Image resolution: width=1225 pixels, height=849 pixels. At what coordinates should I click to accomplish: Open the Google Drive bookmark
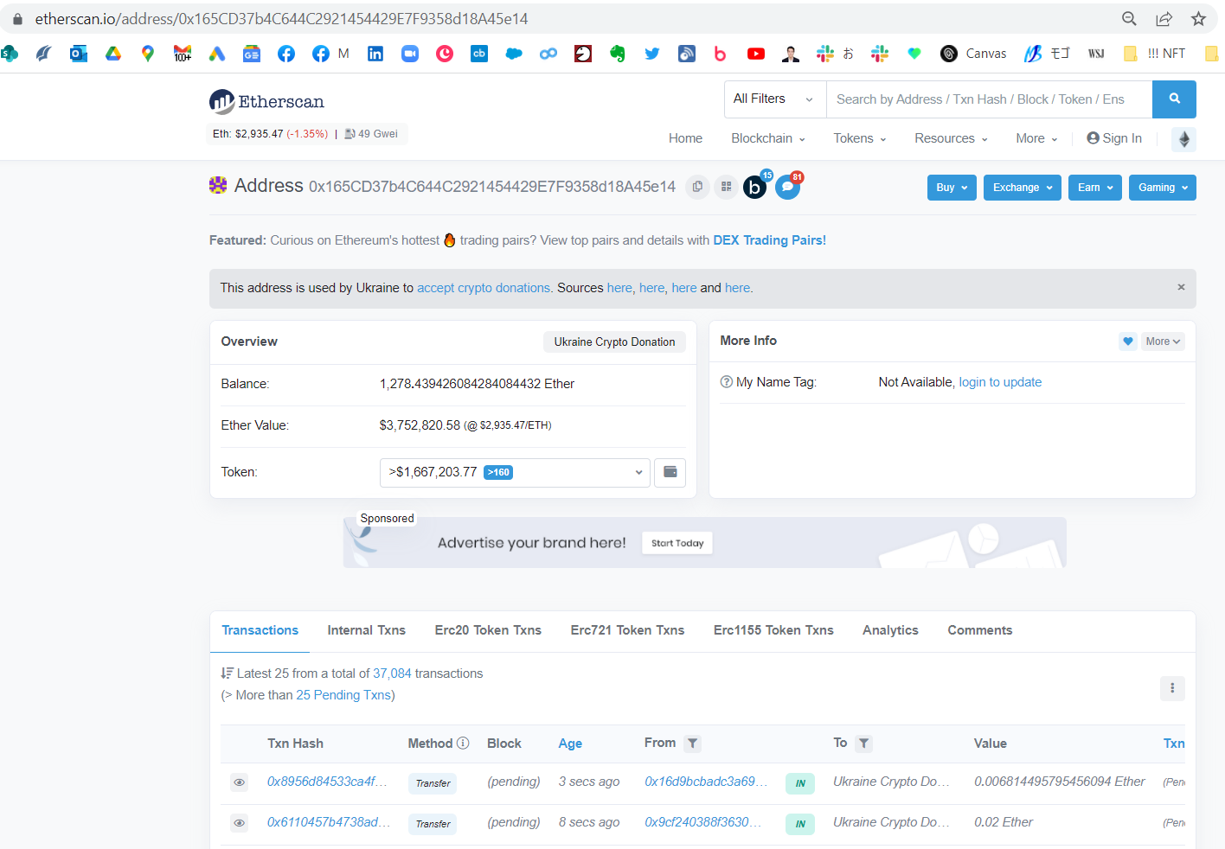[x=113, y=54]
